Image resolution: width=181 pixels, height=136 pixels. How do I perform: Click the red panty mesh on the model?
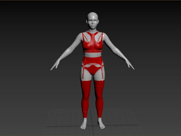[93, 70]
